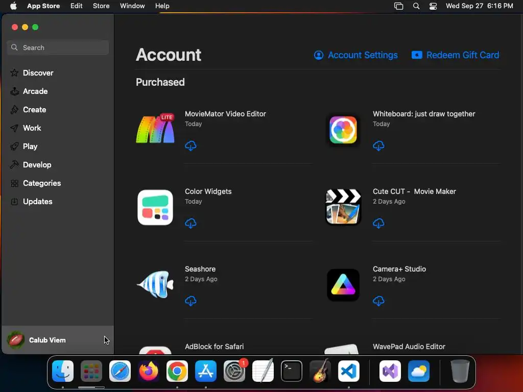
Task: Click Redeem Gift Card link
Action: [455, 55]
